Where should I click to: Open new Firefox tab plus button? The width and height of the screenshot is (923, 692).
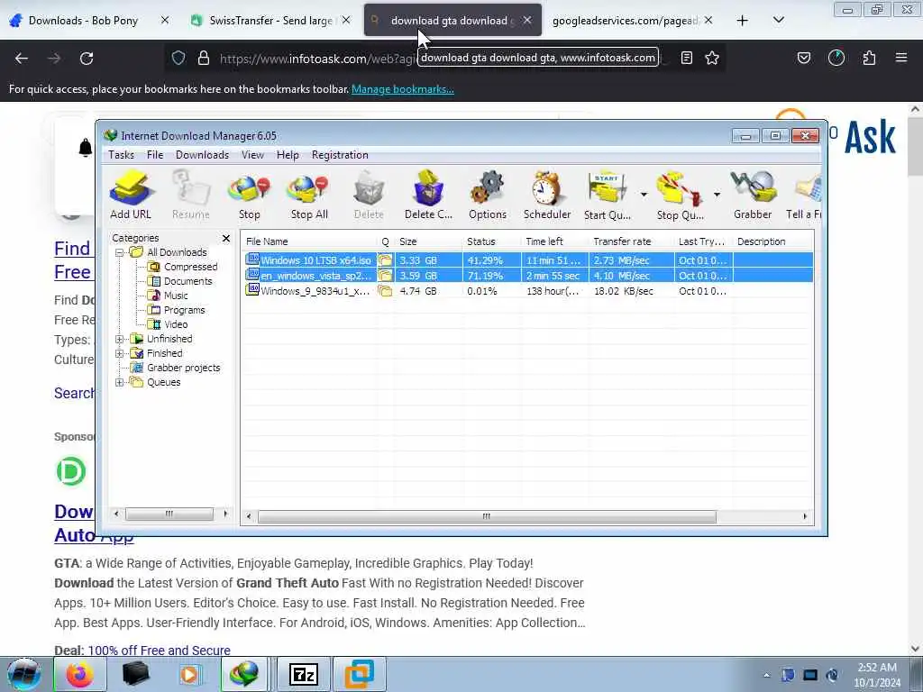(743, 21)
